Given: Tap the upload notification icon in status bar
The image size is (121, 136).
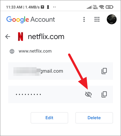Looking at the screenshot, I should [x=43, y=7].
